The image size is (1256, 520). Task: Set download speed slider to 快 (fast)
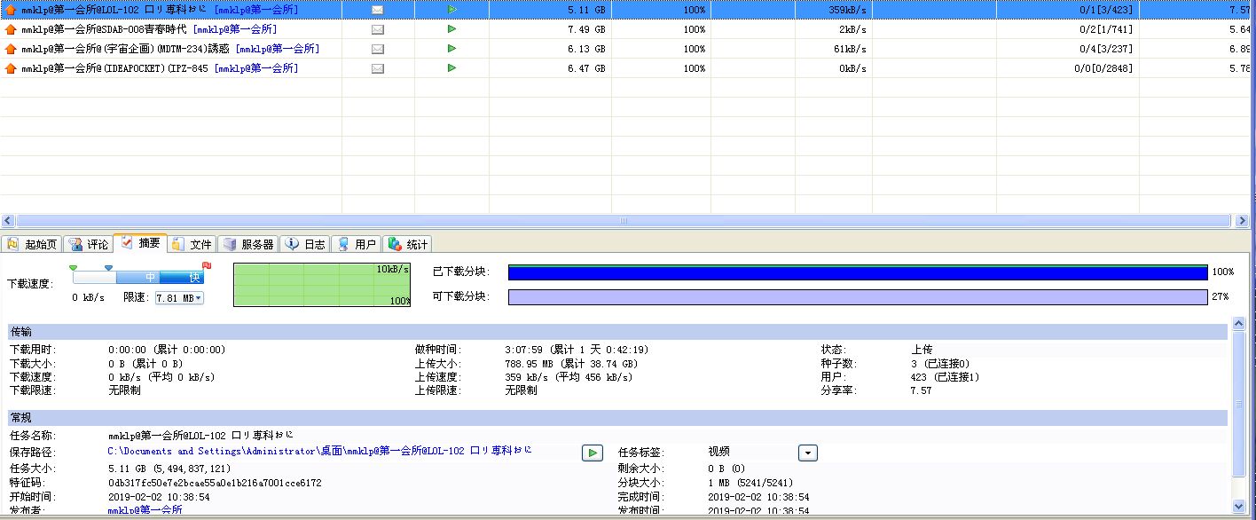pos(194,277)
